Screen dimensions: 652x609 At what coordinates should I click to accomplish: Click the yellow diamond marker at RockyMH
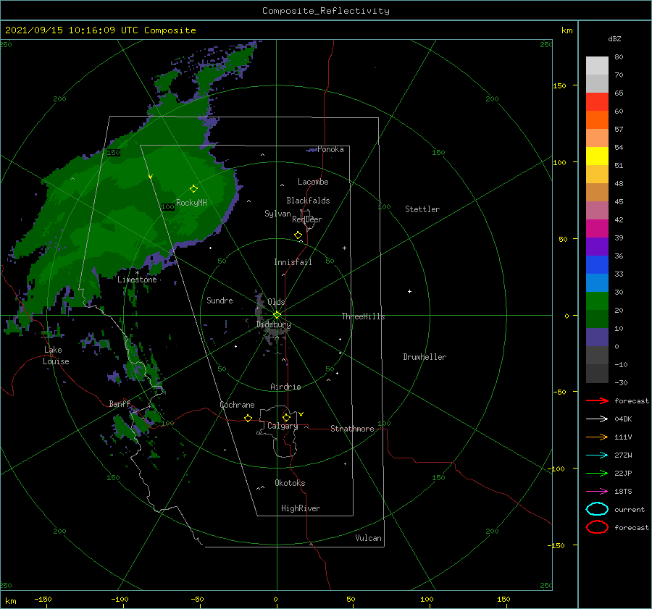click(x=193, y=189)
